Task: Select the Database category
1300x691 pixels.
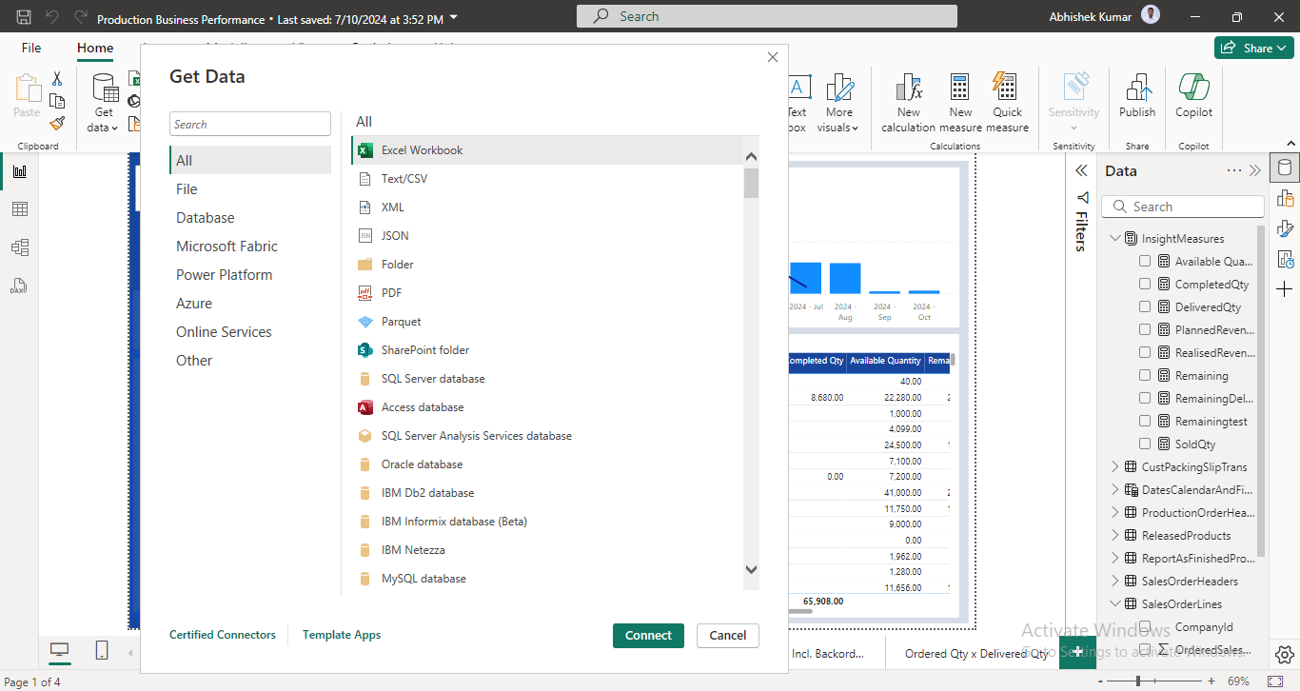Action: (x=206, y=218)
